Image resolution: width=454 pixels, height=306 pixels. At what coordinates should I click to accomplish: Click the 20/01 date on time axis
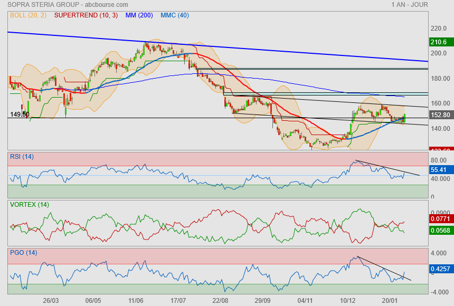point(390,300)
